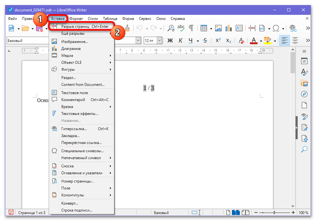Screen dimensions: 316x221
Task: Toggle bold formatting (Ж)
Action: click(170, 41)
